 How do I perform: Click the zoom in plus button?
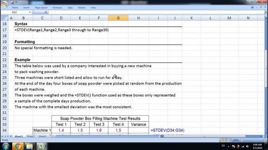(x=265, y=140)
